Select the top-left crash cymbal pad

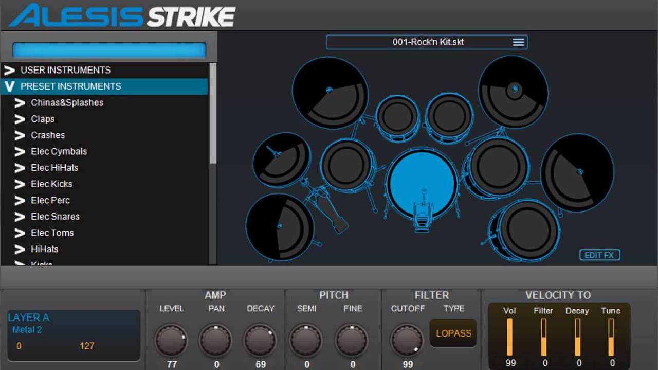330,92
